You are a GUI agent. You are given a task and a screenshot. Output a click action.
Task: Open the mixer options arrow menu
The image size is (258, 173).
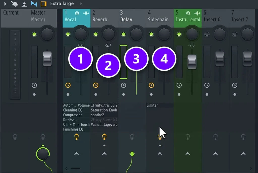[5, 4]
